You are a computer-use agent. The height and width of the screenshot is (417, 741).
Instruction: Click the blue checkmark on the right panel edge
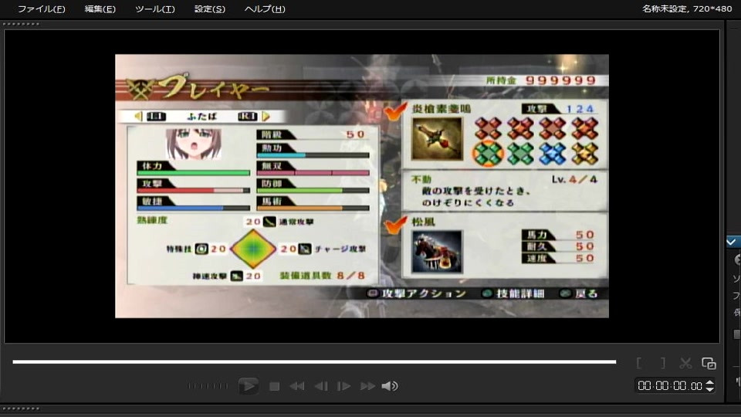coord(732,242)
